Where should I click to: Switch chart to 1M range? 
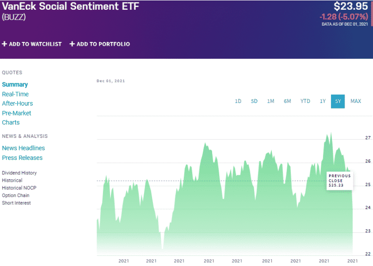[x=270, y=101]
